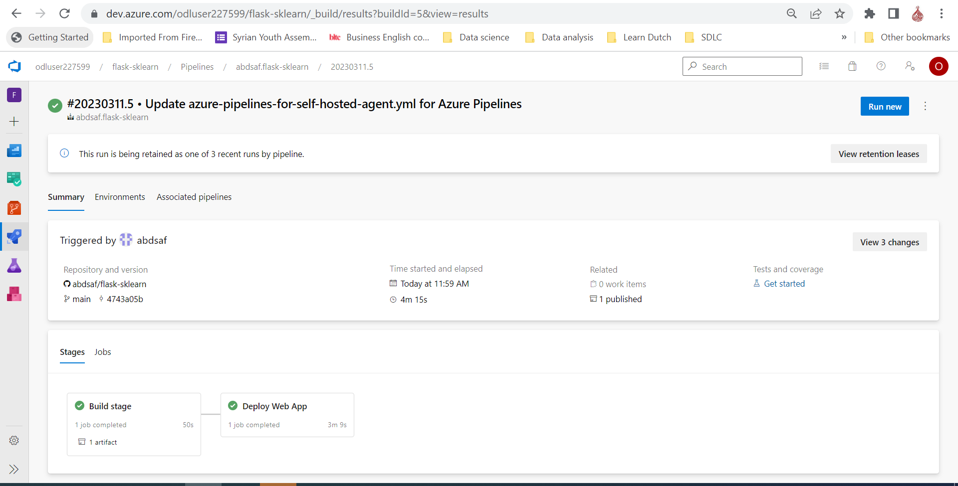Open abdsaf/flask-sklearn repository link
This screenshot has width=958, height=486.
tap(109, 284)
